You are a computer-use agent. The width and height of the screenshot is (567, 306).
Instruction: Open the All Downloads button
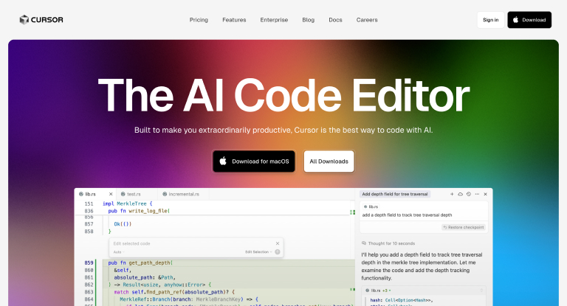[x=329, y=161]
